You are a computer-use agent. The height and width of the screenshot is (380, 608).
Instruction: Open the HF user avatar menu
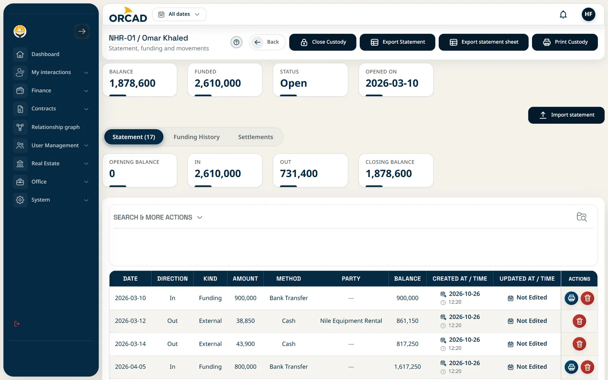click(588, 14)
